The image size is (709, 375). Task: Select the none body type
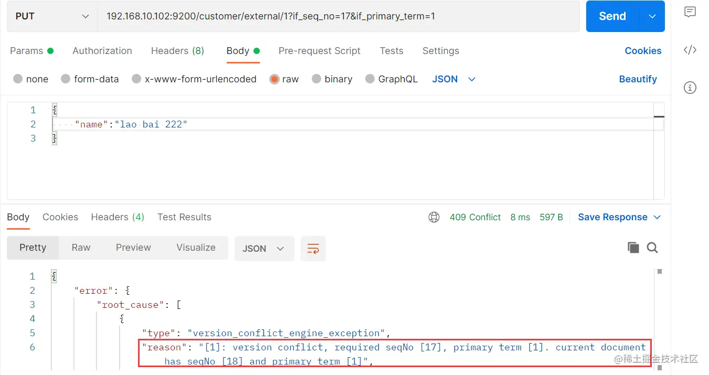pyautogui.click(x=30, y=79)
